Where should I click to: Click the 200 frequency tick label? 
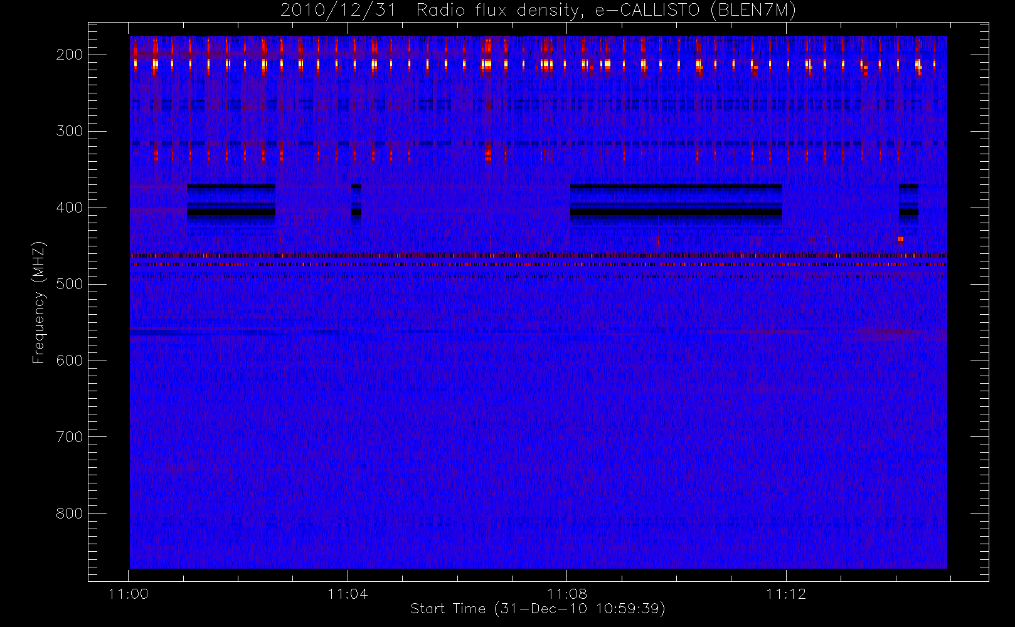pyautogui.click(x=70, y=55)
